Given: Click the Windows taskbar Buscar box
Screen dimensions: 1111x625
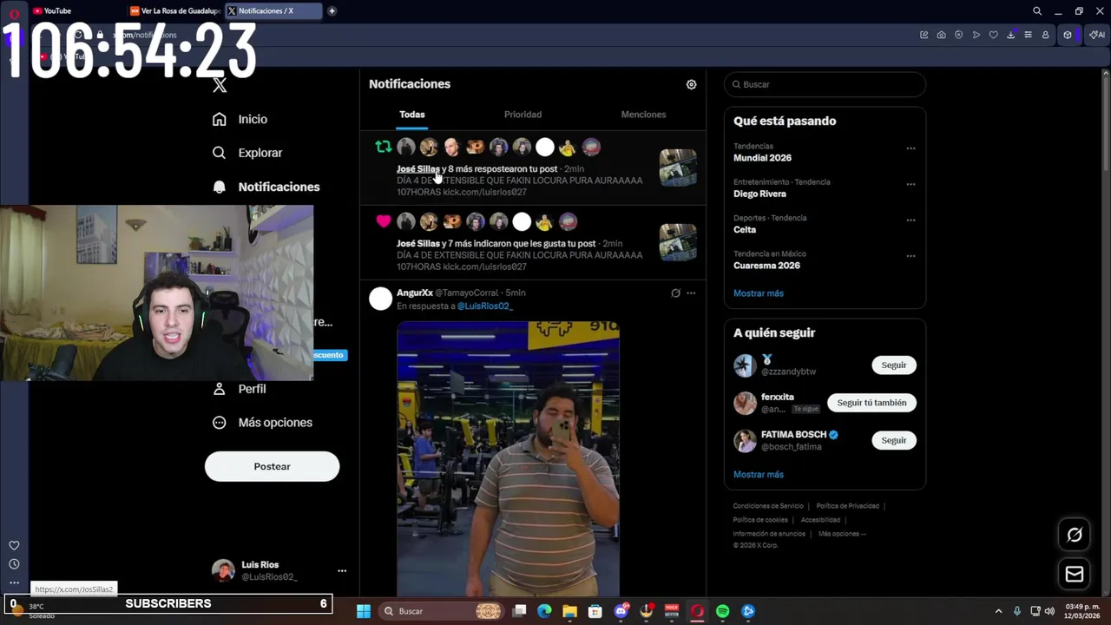Looking at the screenshot, I should pyautogui.click(x=443, y=611).
